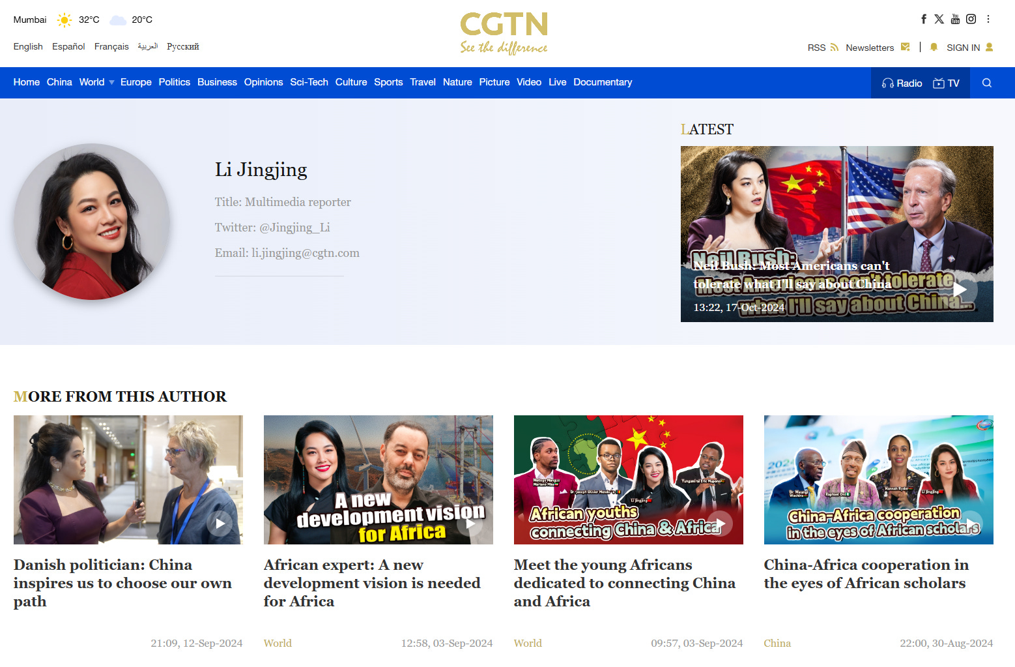
Task: Open the Europe section
Action: [x=136, y=82]
